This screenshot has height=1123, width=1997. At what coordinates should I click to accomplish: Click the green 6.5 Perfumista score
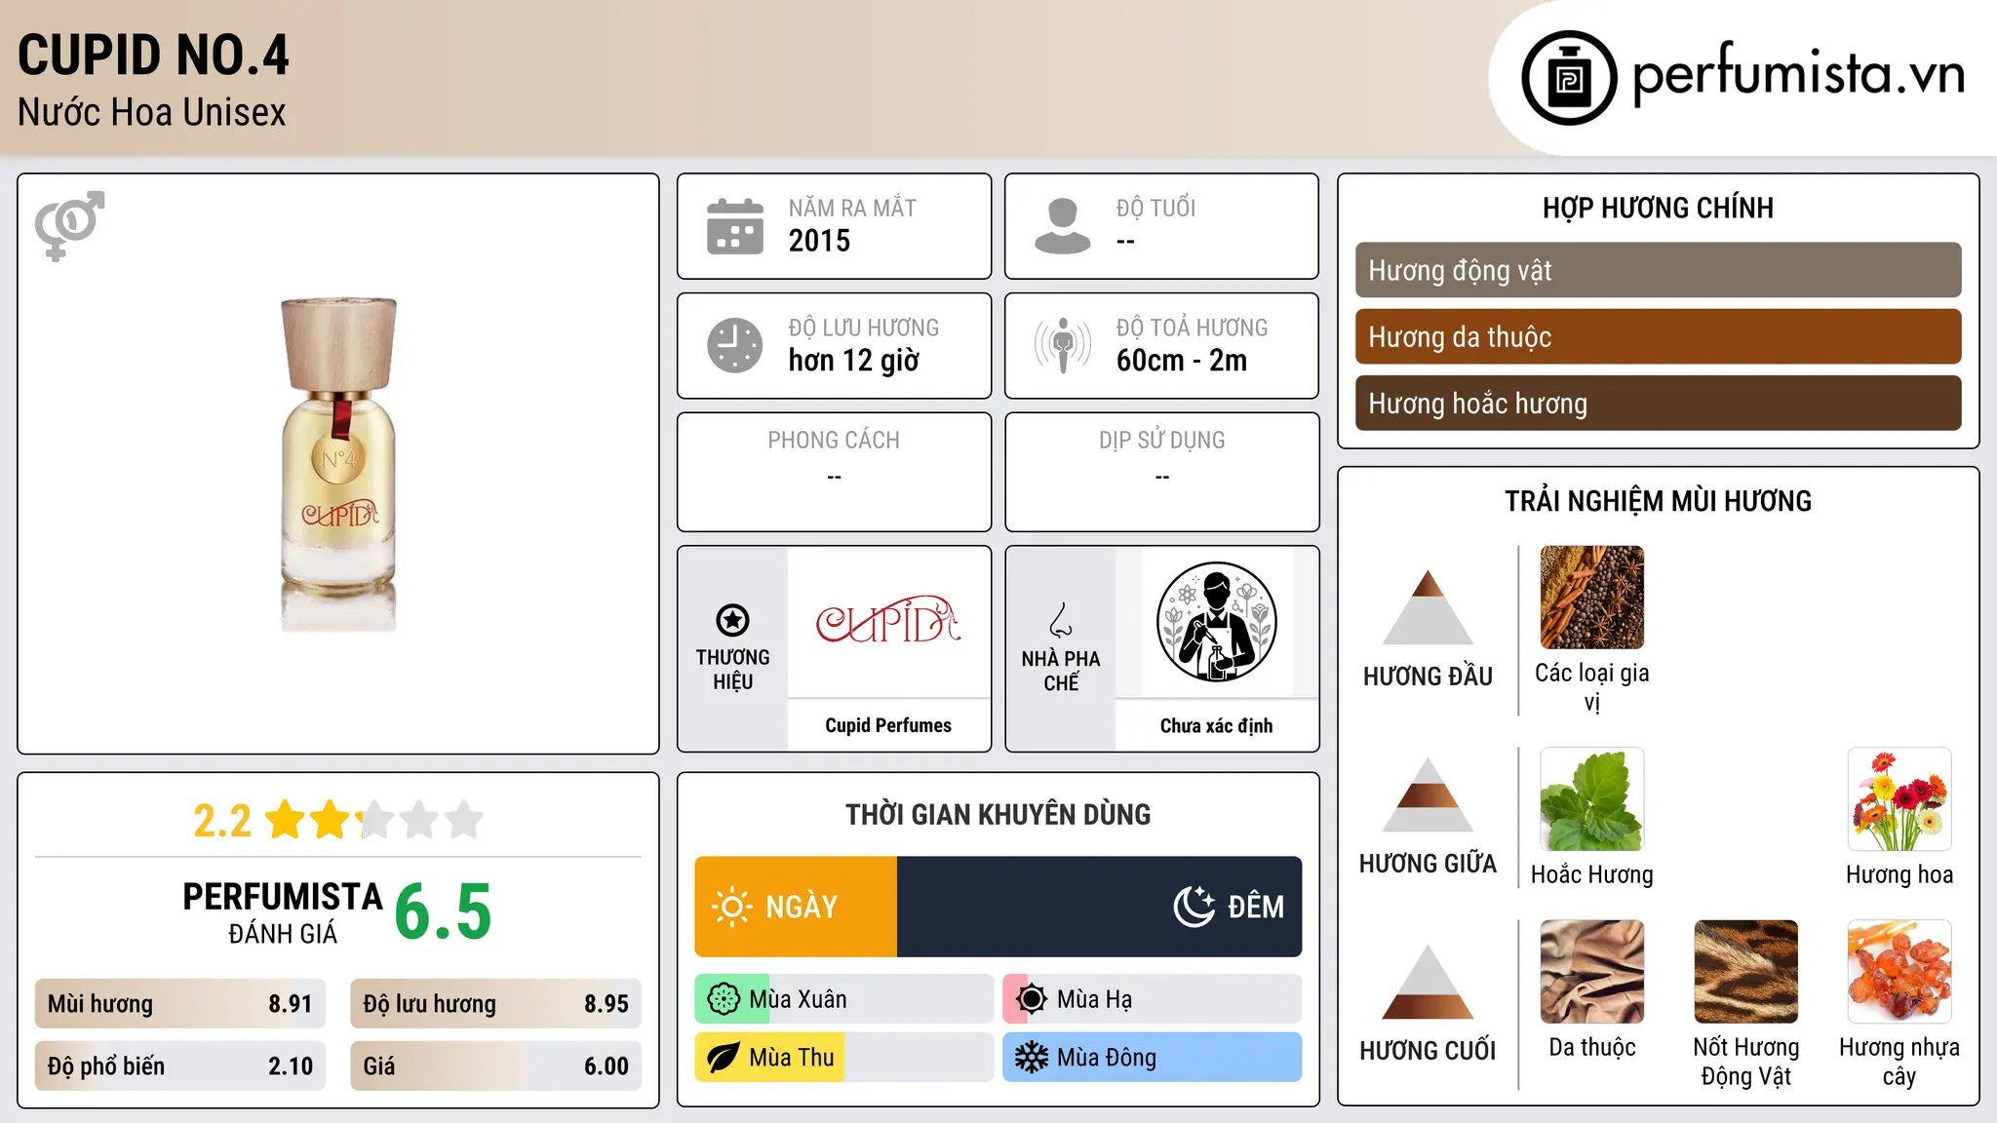444,911
